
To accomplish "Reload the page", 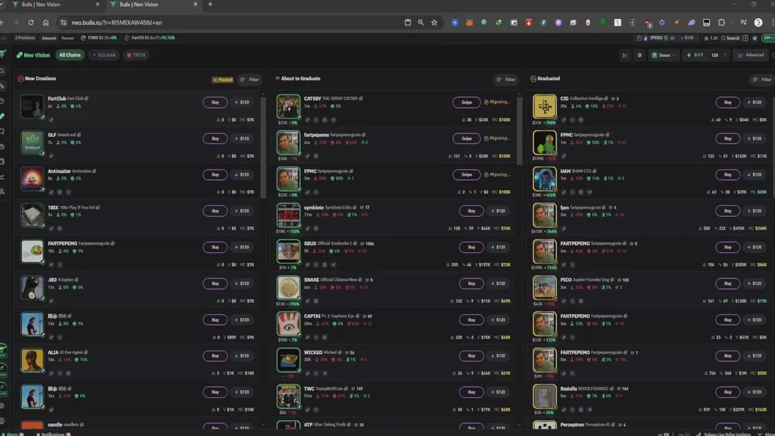I will [x=31, y=22].
